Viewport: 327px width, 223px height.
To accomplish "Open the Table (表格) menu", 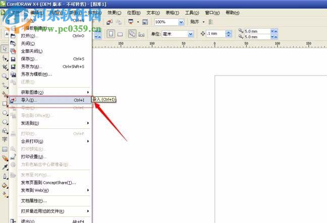I will [x=172, y=13].
